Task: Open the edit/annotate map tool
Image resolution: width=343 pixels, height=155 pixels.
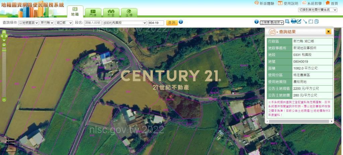Action: click(x=299, y=22)
